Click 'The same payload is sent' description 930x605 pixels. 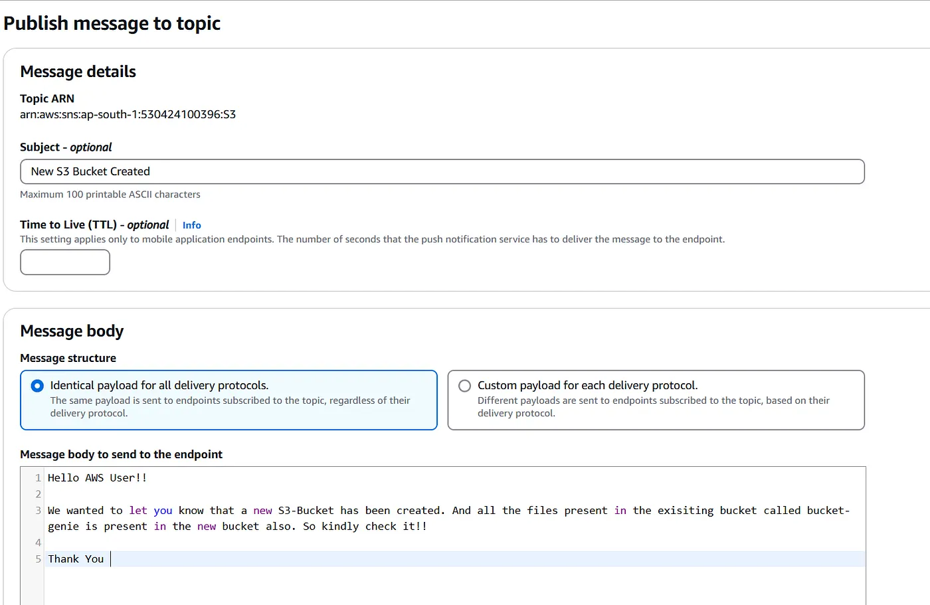(x=230, y=406)
